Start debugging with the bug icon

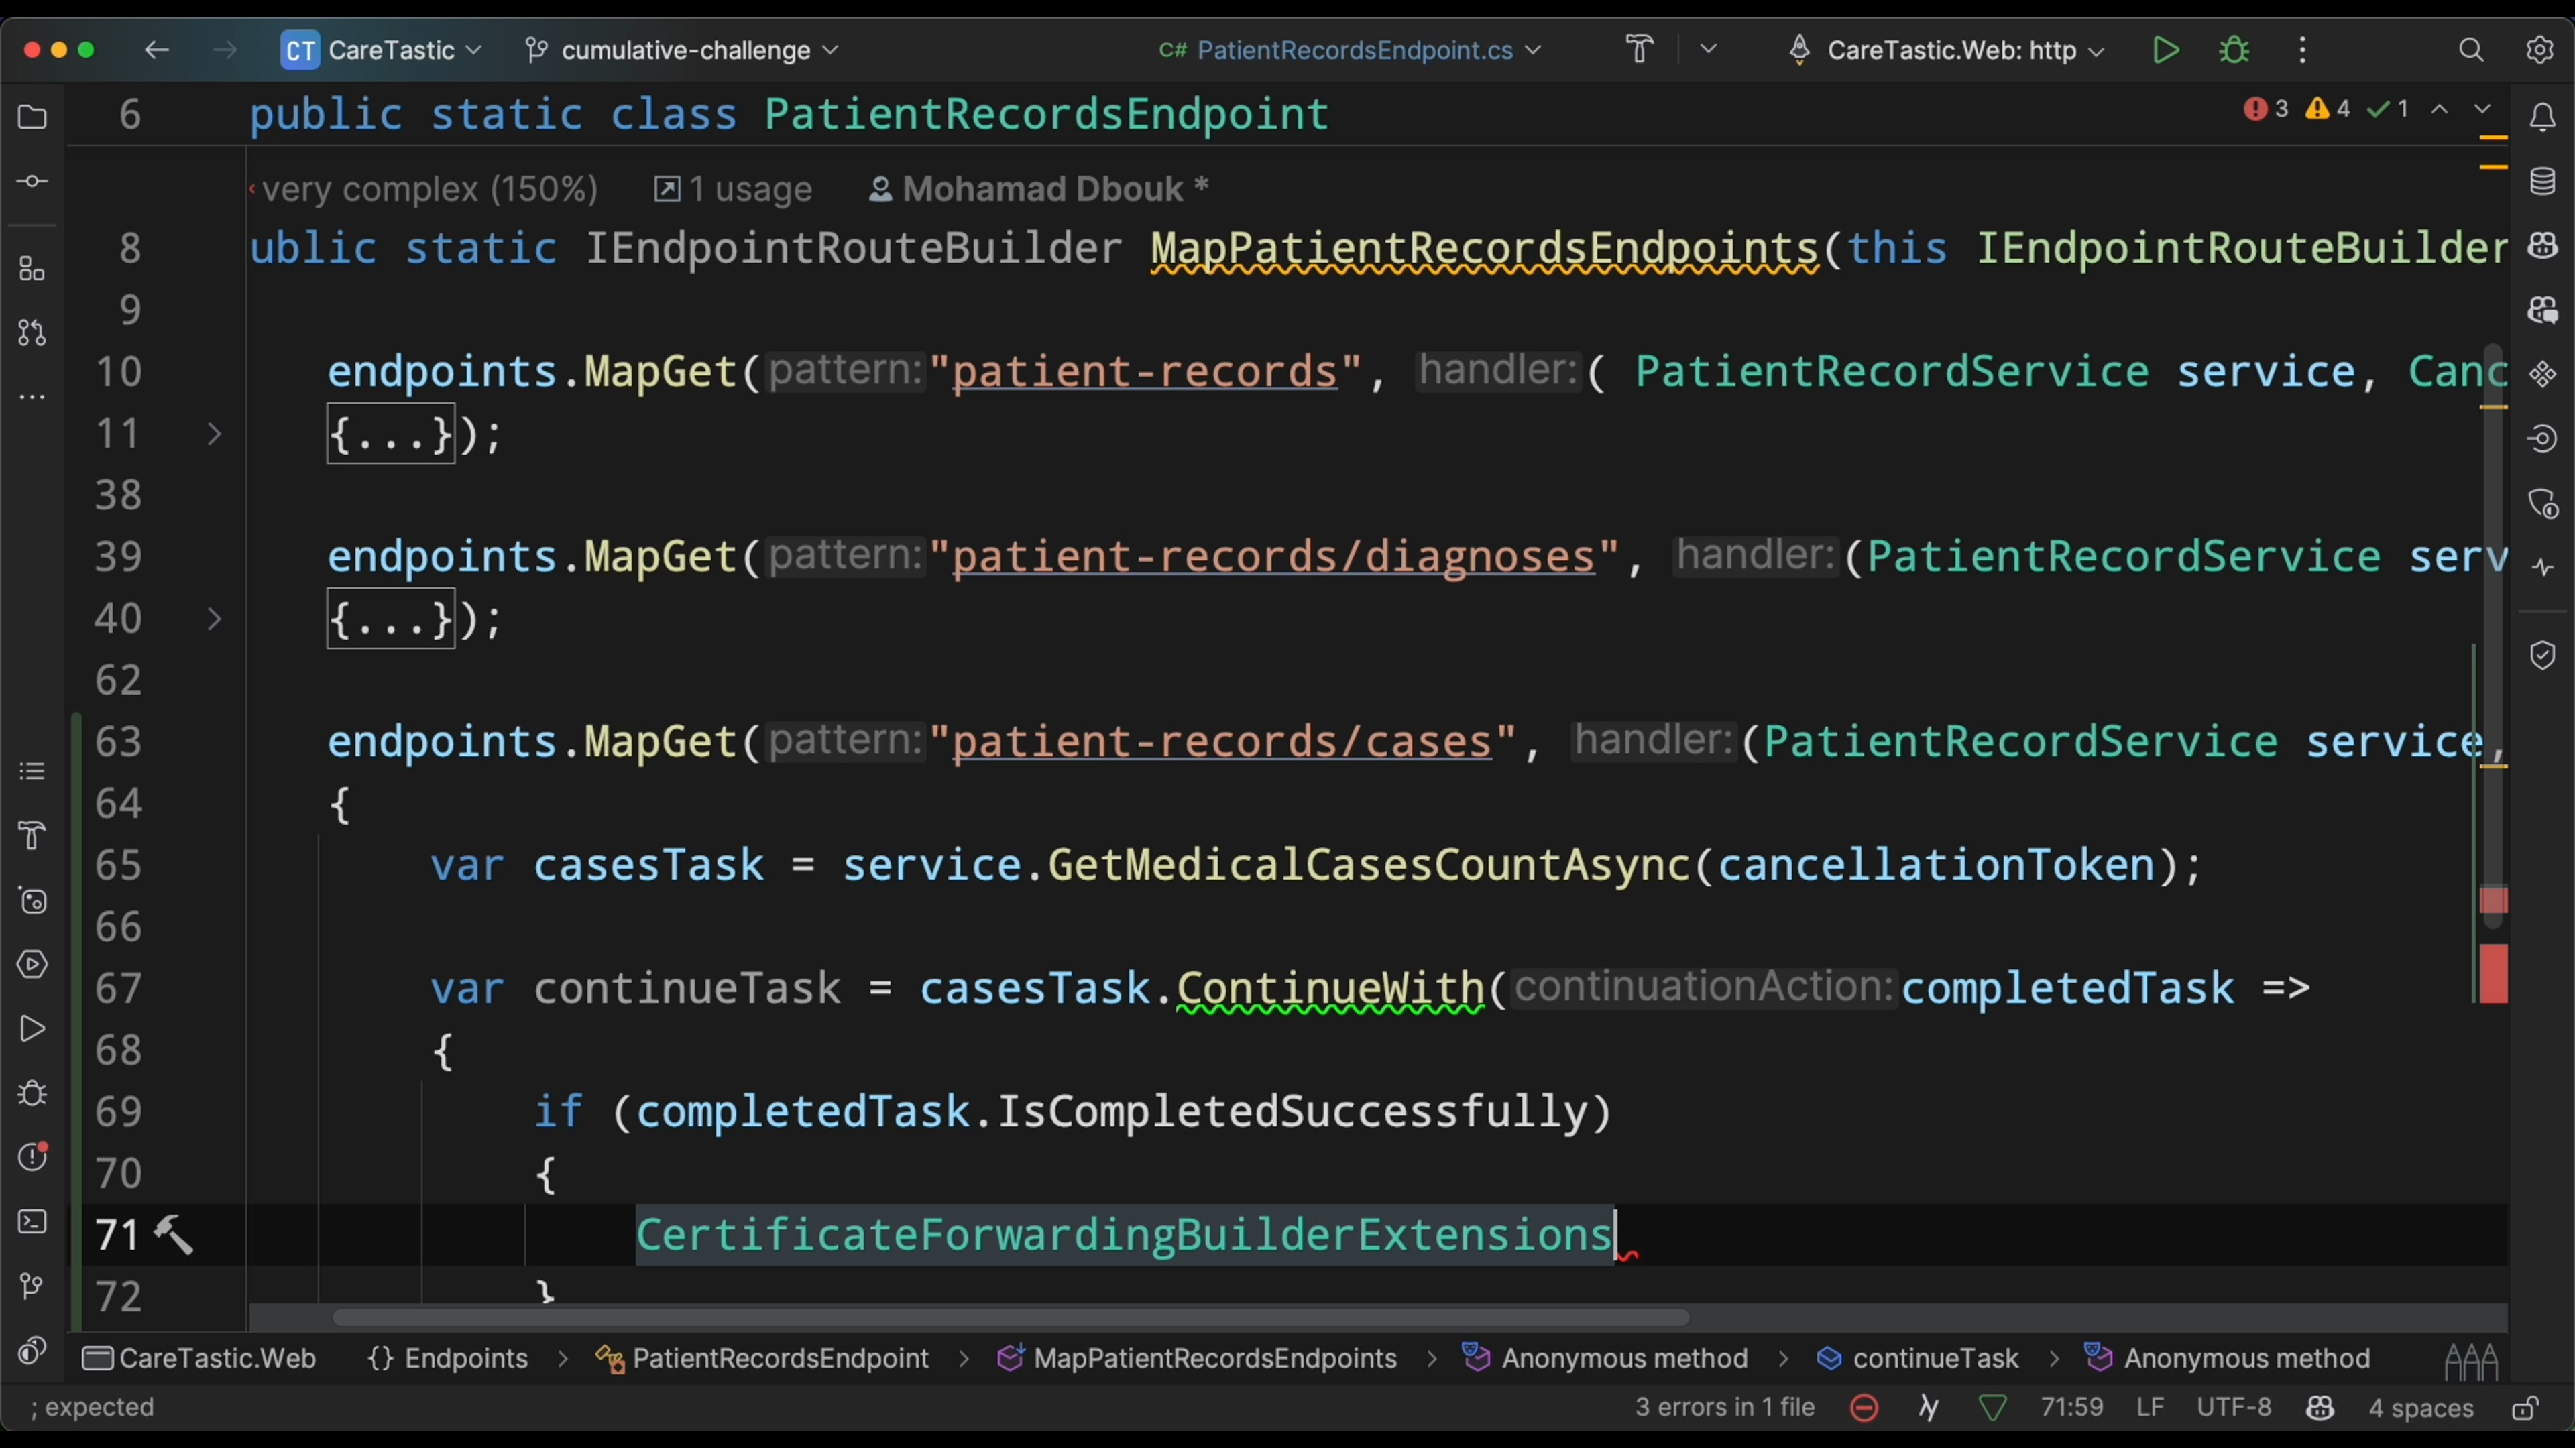point(2234,50)
